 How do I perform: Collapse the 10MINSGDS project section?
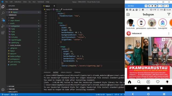click(x=24, y=15)
